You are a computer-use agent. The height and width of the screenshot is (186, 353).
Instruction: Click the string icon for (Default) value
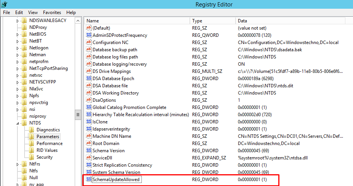coord(89,28)
